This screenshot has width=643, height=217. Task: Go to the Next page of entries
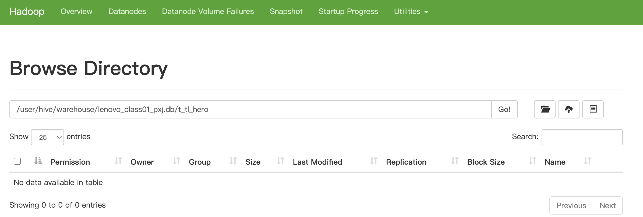[x=607, y=205]
